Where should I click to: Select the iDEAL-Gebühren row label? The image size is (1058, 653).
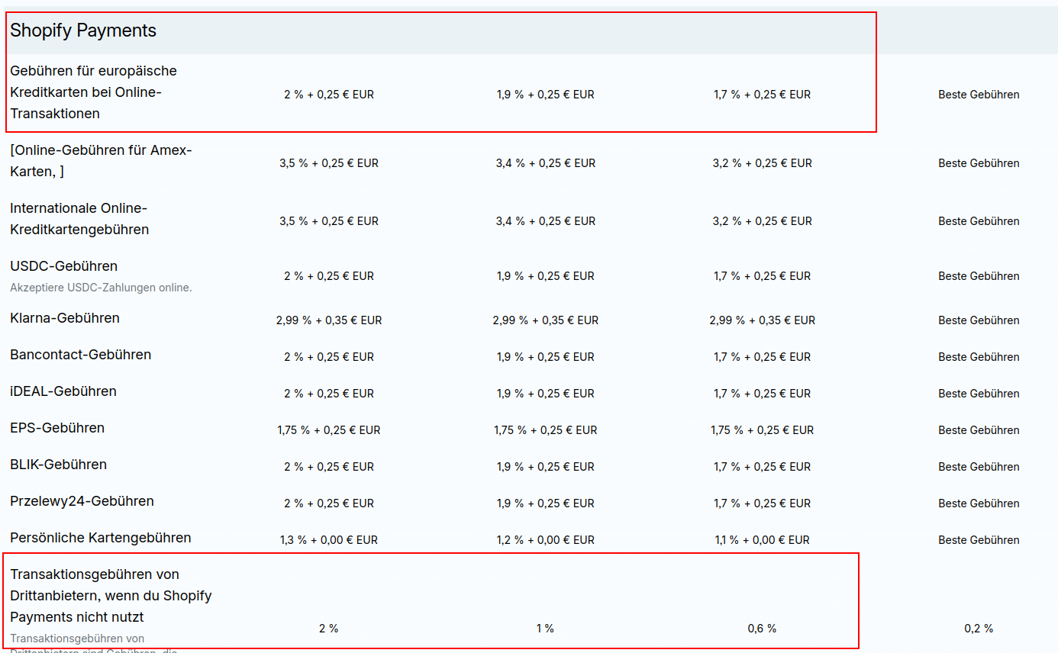[63, 391]
